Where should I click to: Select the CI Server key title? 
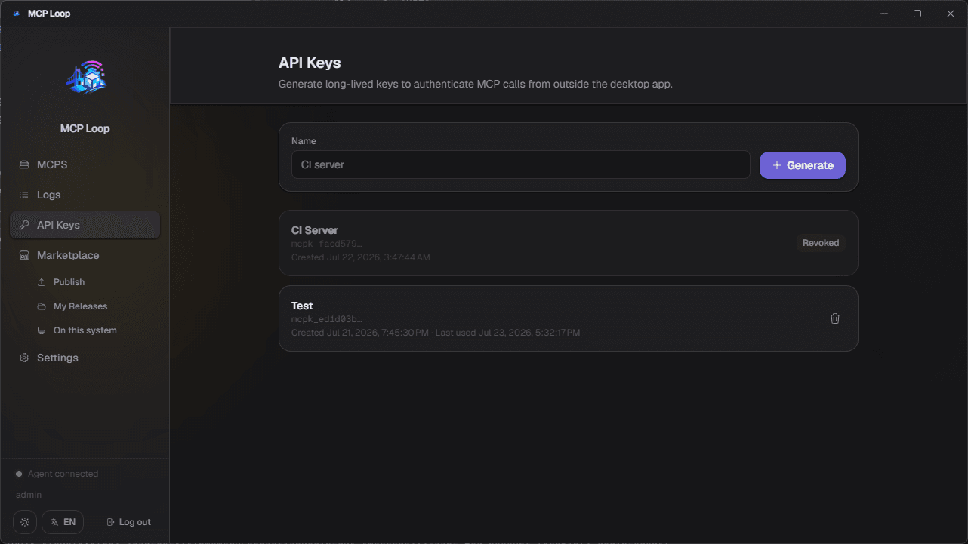(315, 230)
